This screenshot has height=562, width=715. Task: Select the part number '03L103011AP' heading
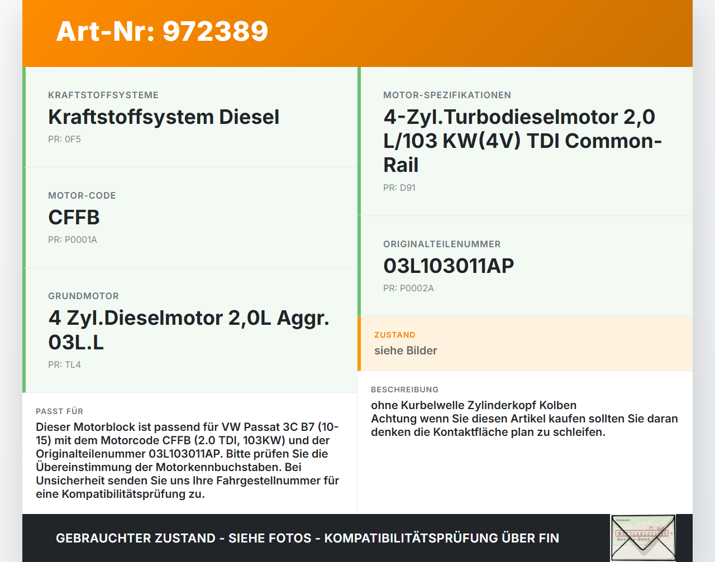pyautogui.click(x=449, y=266)
